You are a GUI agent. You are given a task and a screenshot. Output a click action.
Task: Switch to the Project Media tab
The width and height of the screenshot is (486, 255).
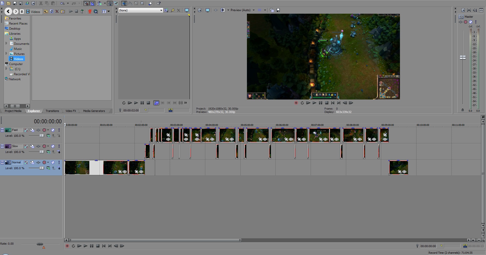(13, 111)
